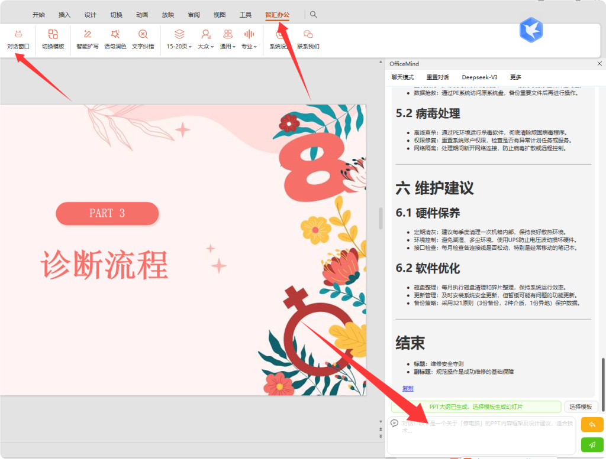
Task: Use the 智能扩写 smart expansion tool
Action: pyautogui.click(x=87, y=39)
